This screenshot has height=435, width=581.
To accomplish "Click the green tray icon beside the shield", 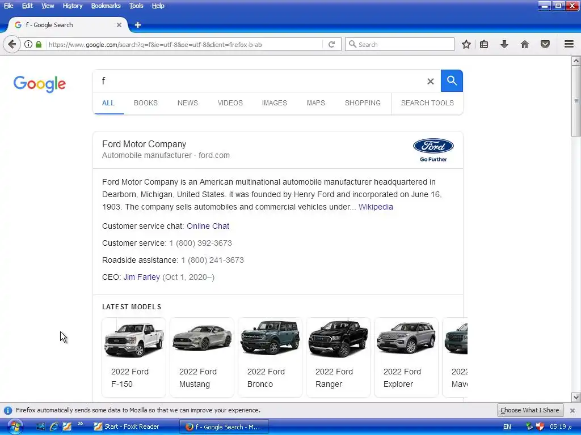I will click(529, 427).
